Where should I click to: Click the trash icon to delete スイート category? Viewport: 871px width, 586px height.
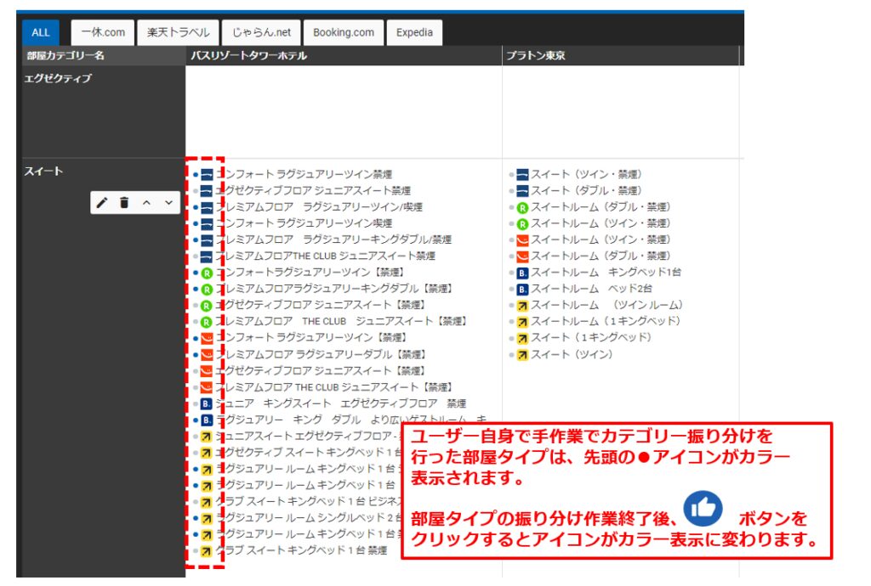[x=124, y=202]
